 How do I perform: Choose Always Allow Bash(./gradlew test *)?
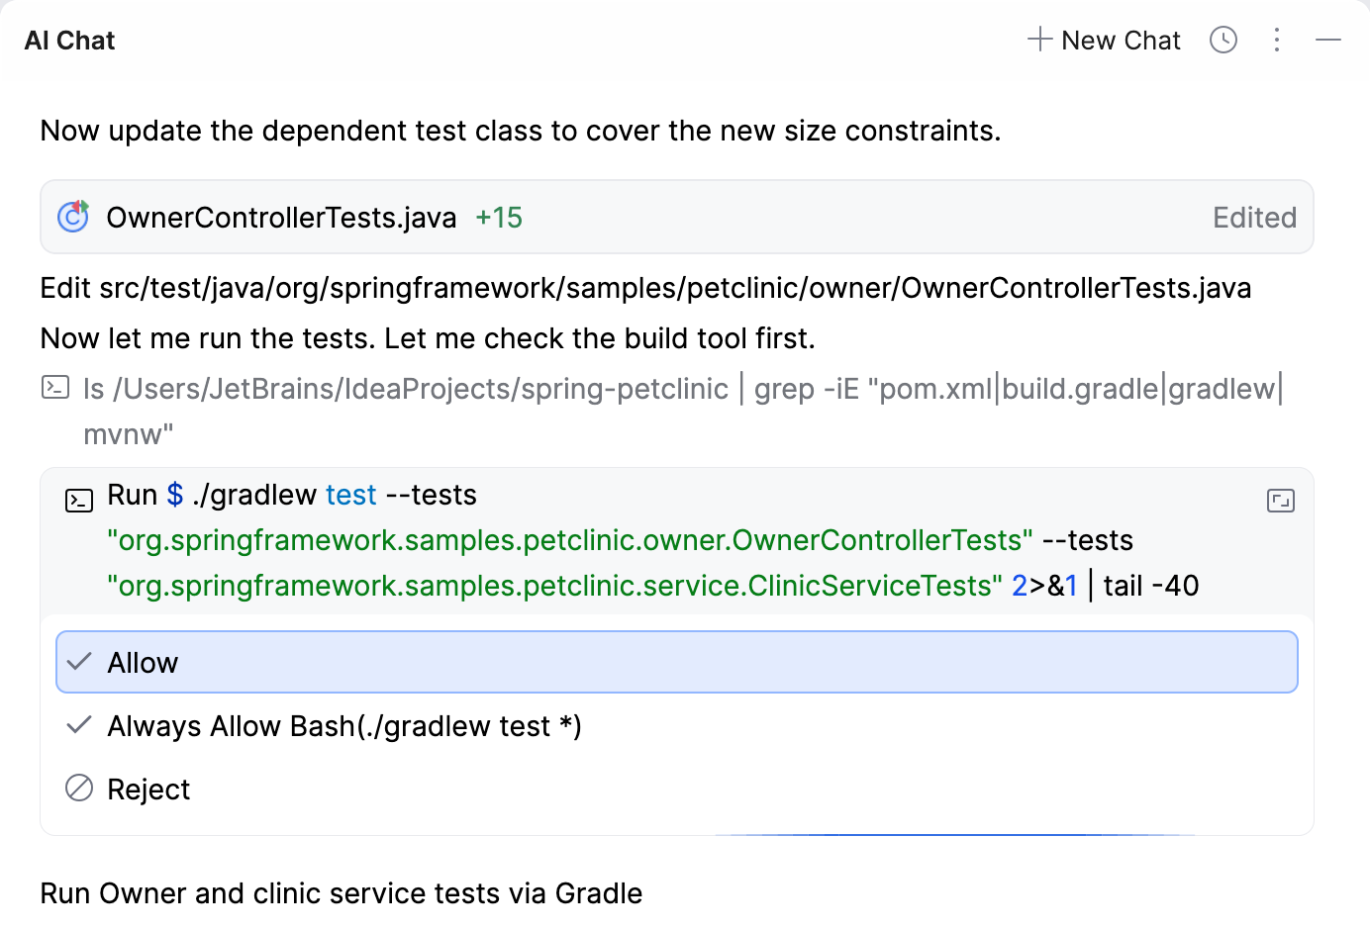pos(677,726)
